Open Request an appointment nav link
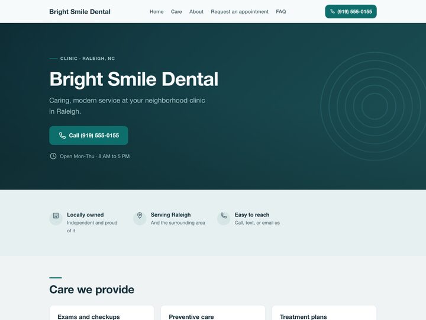This screenshot has width=426, height=320. click(240, 12)
